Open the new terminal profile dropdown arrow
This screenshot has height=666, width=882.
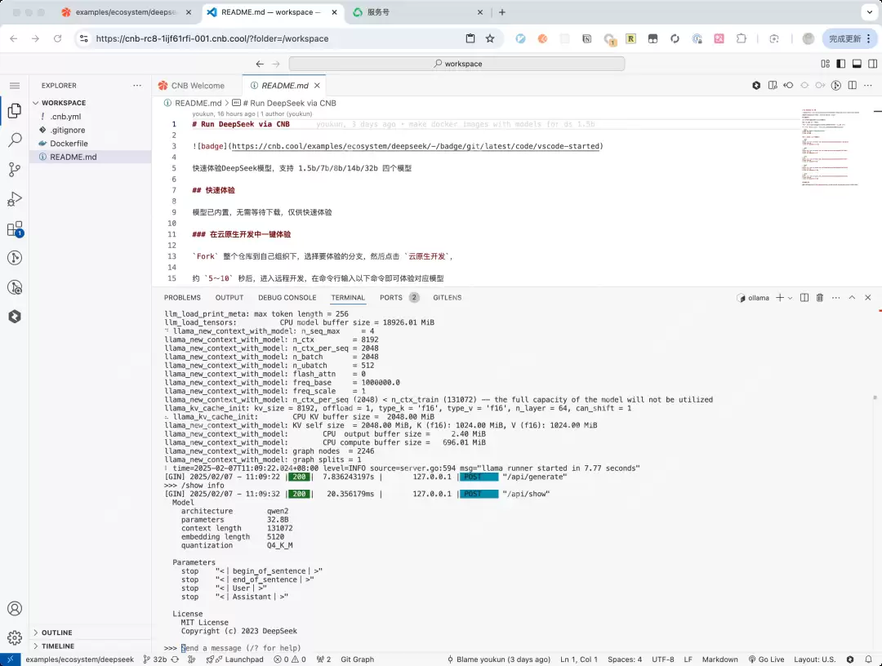[x=790, y=298]
